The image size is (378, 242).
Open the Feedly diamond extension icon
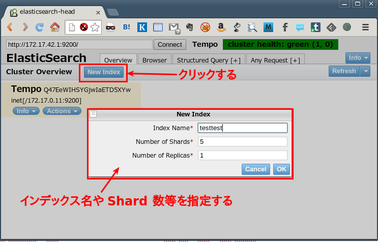[x=331, y=27]
